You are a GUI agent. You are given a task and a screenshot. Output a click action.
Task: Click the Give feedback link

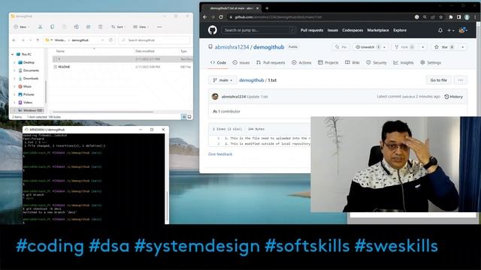[220, 154]
